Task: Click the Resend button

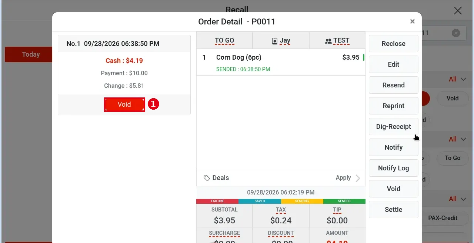Action: click(x=393, y=85)
